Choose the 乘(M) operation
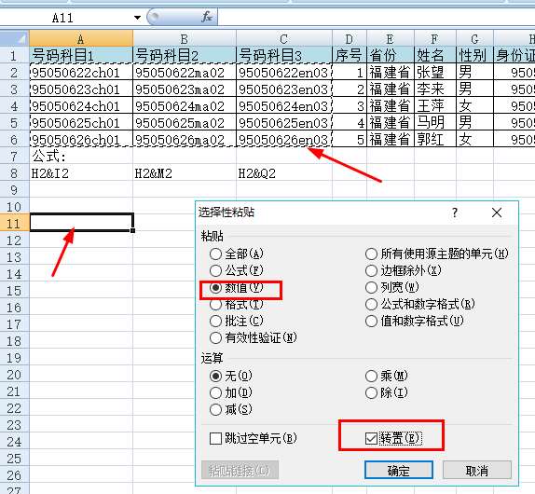This screenshot has width=535, height=494. [x=387, y=376]
